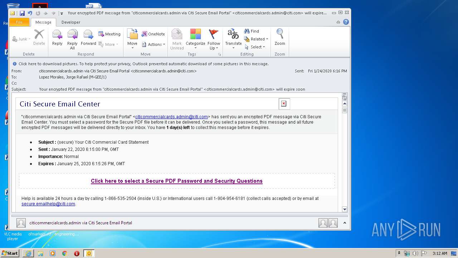Launch Chrome from taskbar
458x258 pixels.
[65, 253]
